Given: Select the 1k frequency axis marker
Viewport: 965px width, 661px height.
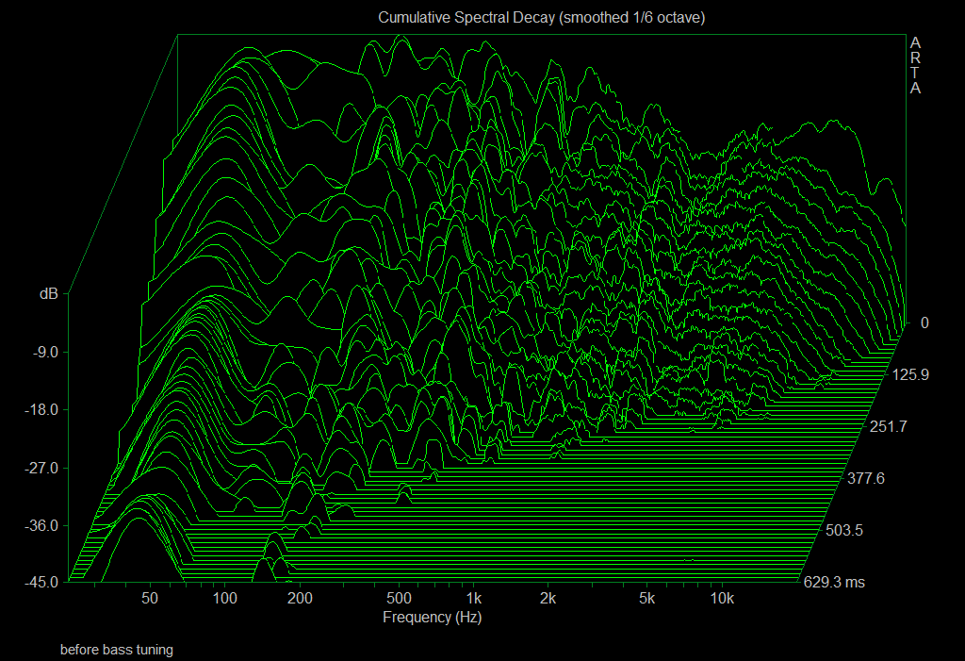Looking at the screenshot, I should pos(474,598).
